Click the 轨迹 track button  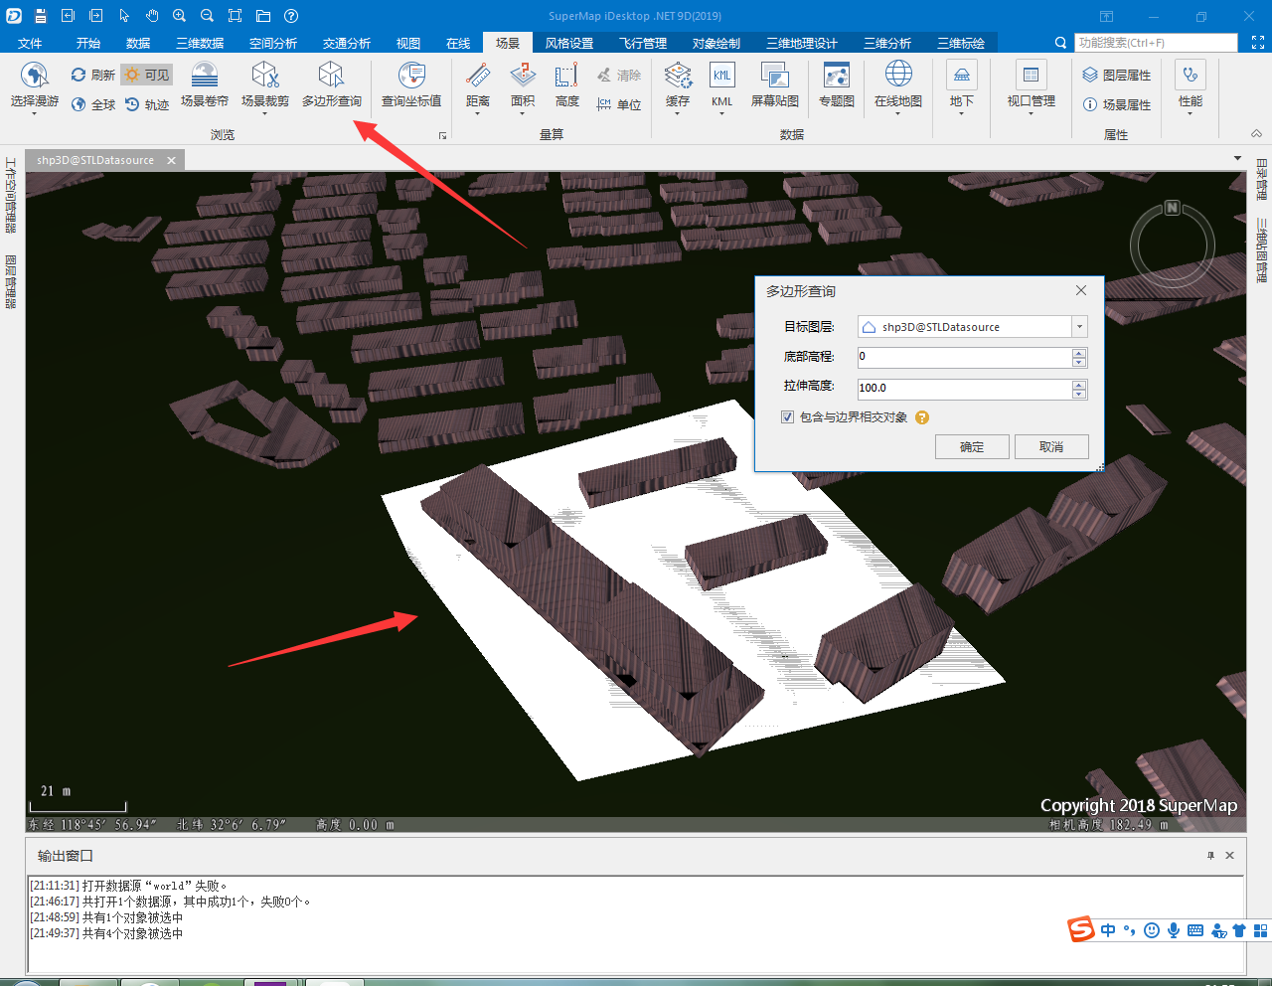(147, 104)
